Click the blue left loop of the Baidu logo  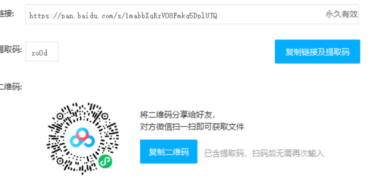coord(75,141)
